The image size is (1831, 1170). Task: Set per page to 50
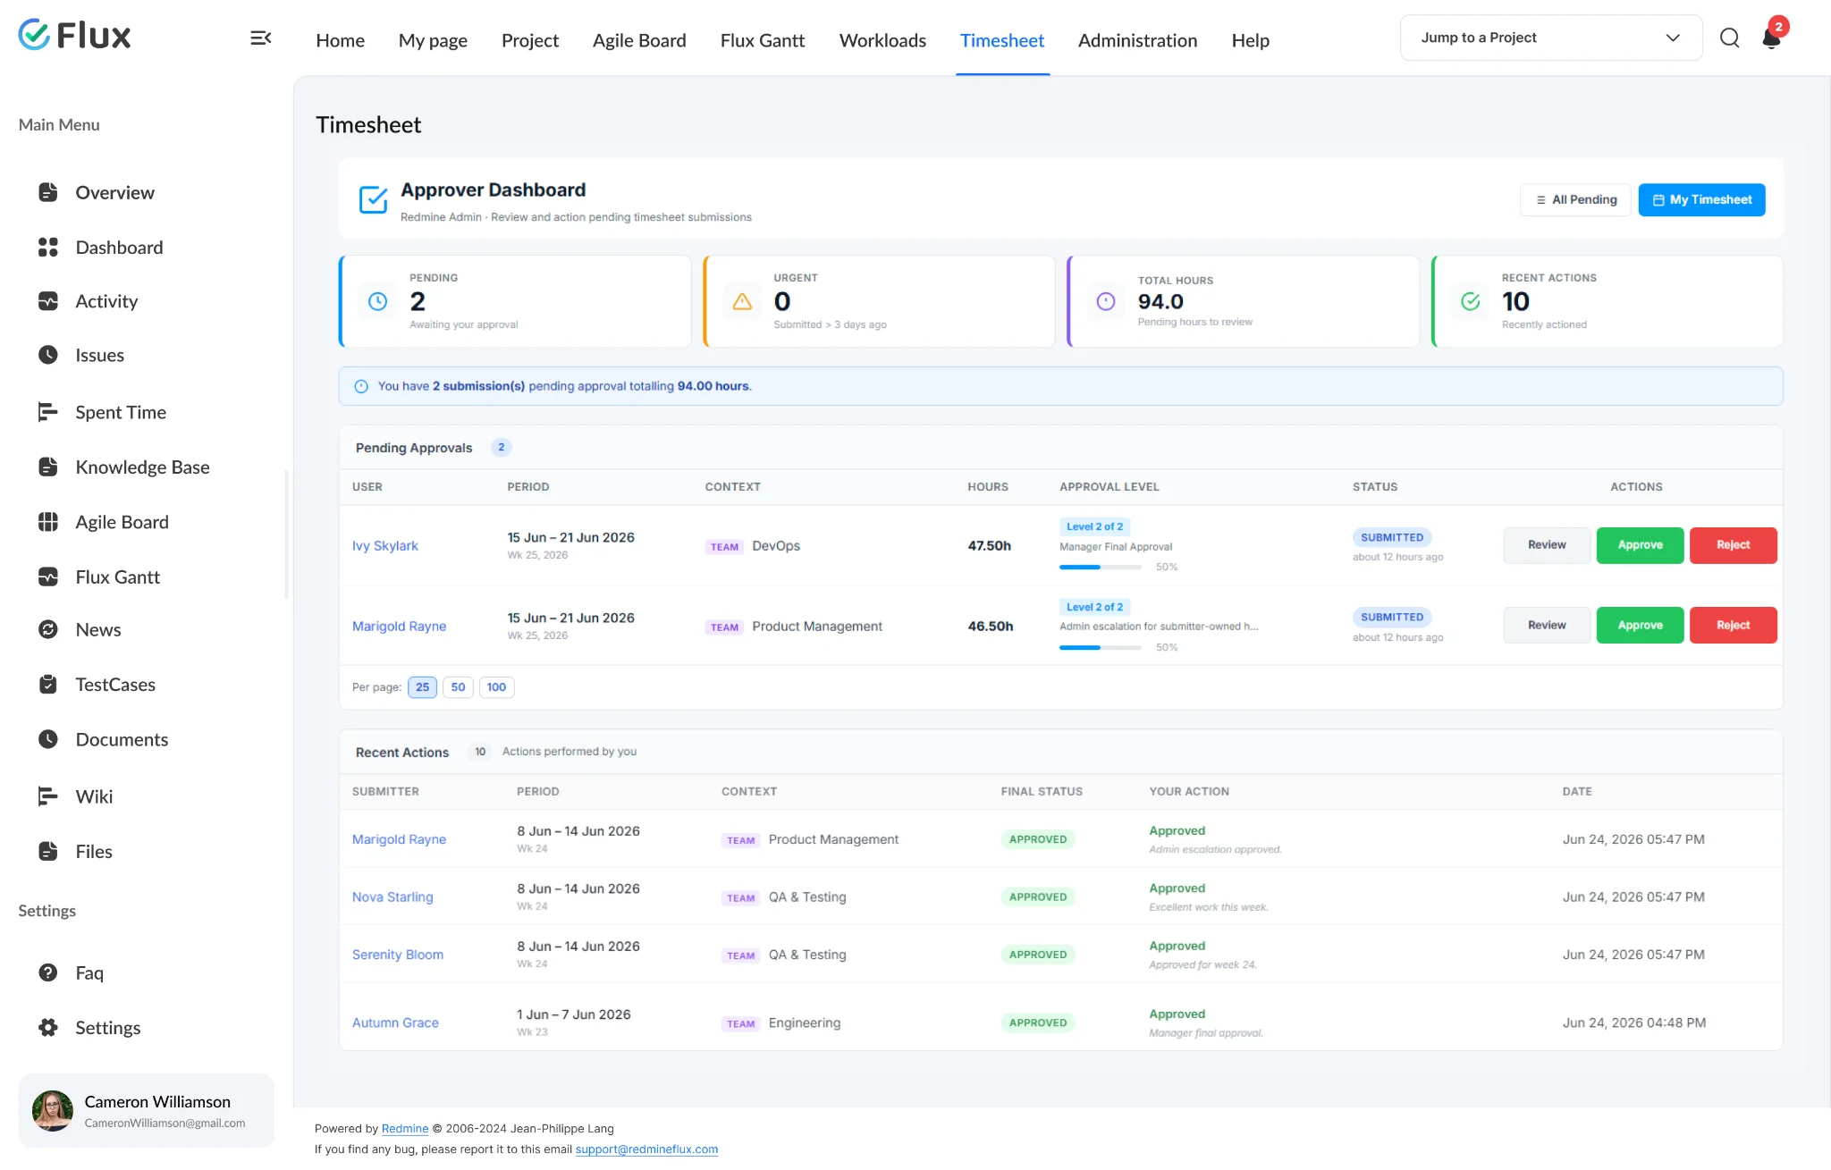click(458, 687)
